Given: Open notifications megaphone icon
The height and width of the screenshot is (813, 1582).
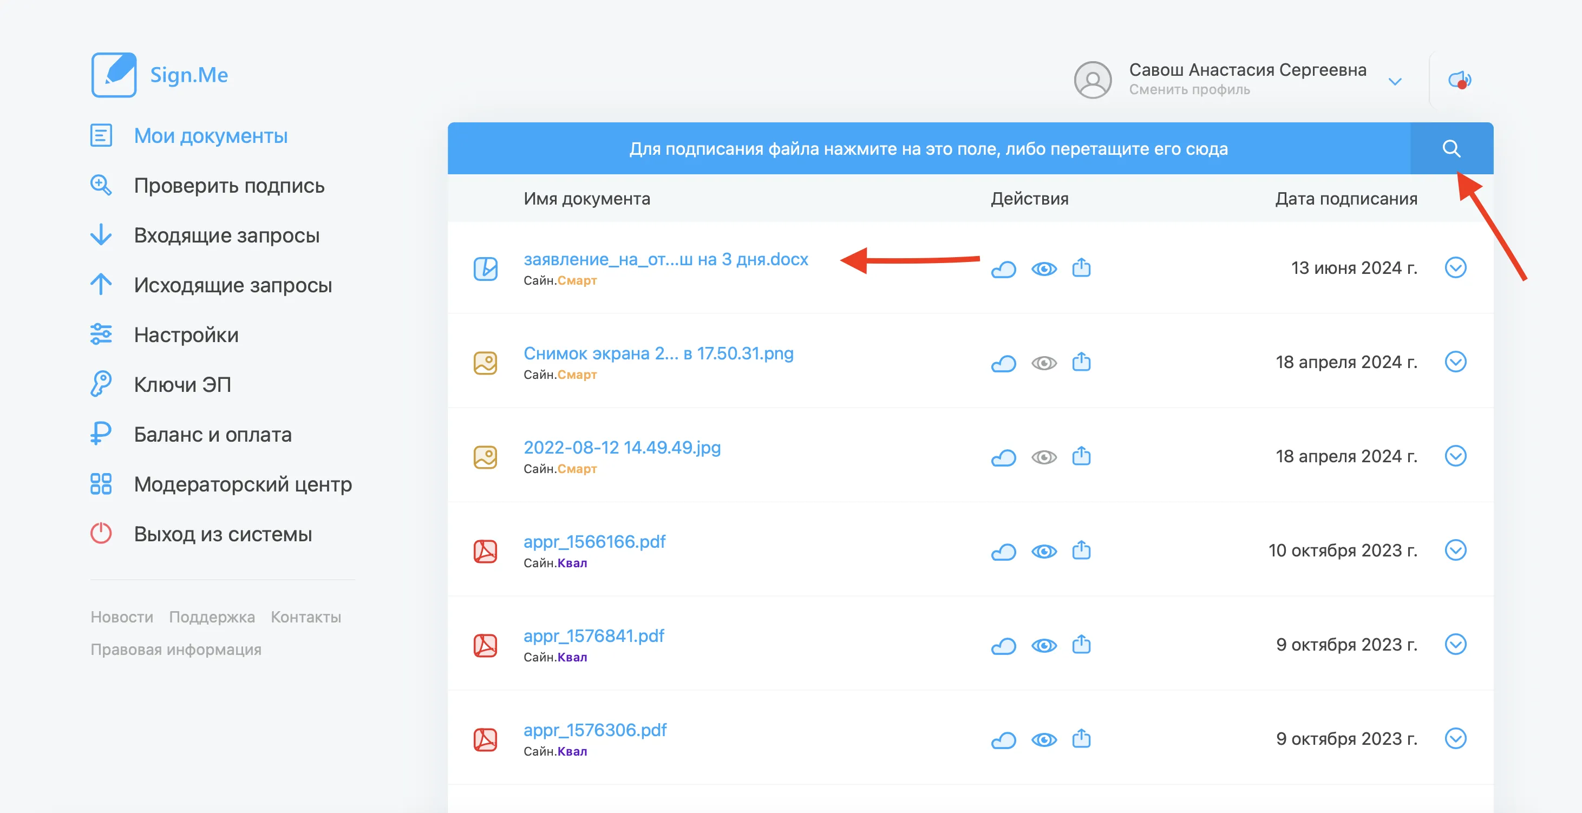Looking at the screenshot, I should (x=1459, y=80).
